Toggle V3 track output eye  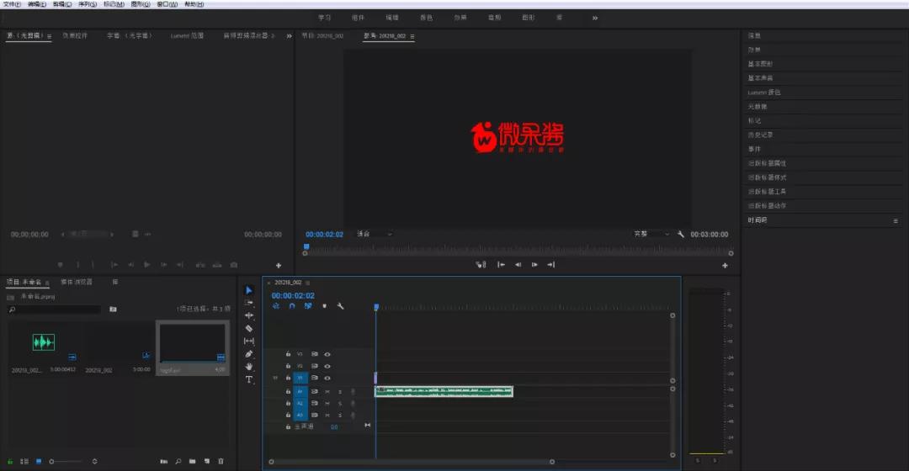(327, 354)
